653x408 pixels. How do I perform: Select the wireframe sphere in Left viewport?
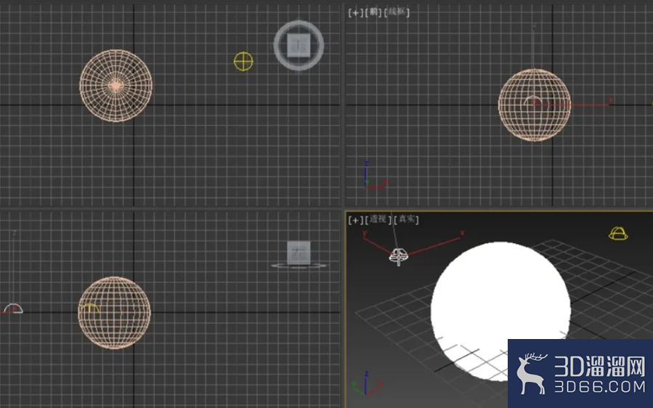pyautogui.click(x=114, y=313)
